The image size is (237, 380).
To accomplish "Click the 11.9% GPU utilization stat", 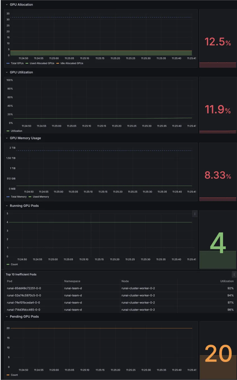I will (218, 109).
